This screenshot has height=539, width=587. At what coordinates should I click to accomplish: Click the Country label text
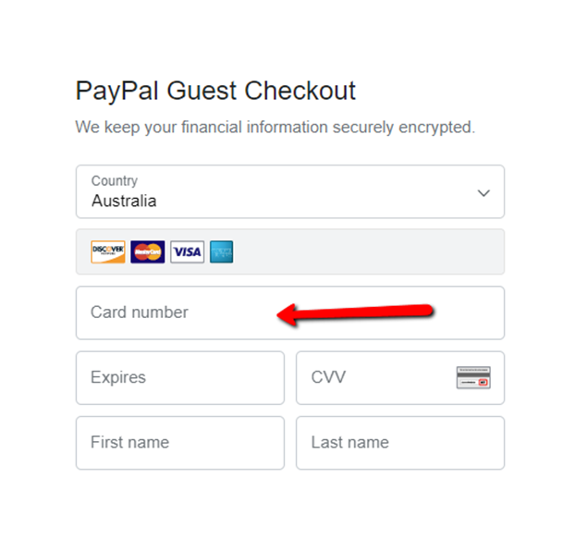115,181
